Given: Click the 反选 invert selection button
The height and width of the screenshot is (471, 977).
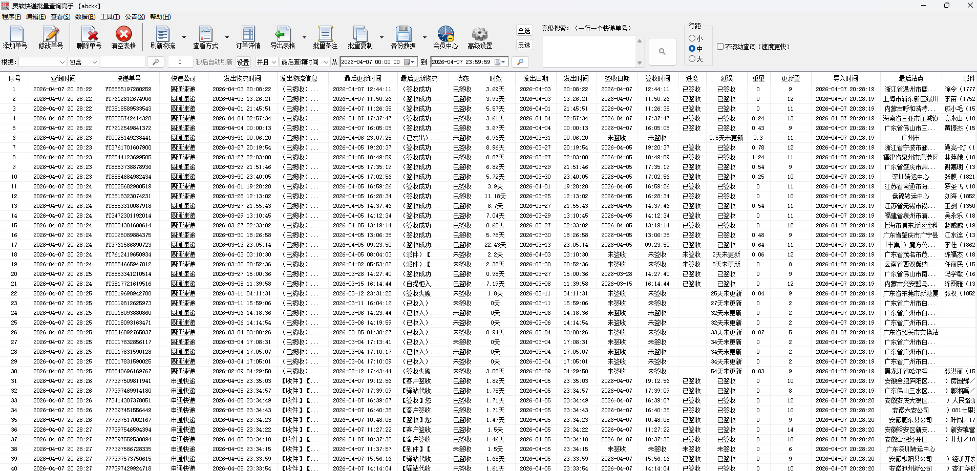Looking at the screenshot, I should coord(524,45).
